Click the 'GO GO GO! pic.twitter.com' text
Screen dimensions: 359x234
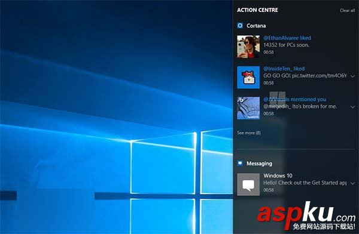pyautogui.click(x=305, y=76)
